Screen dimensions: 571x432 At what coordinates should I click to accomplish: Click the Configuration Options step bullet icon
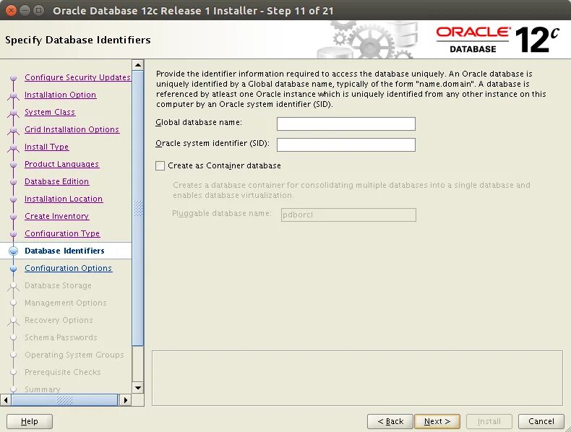point(14,269)
